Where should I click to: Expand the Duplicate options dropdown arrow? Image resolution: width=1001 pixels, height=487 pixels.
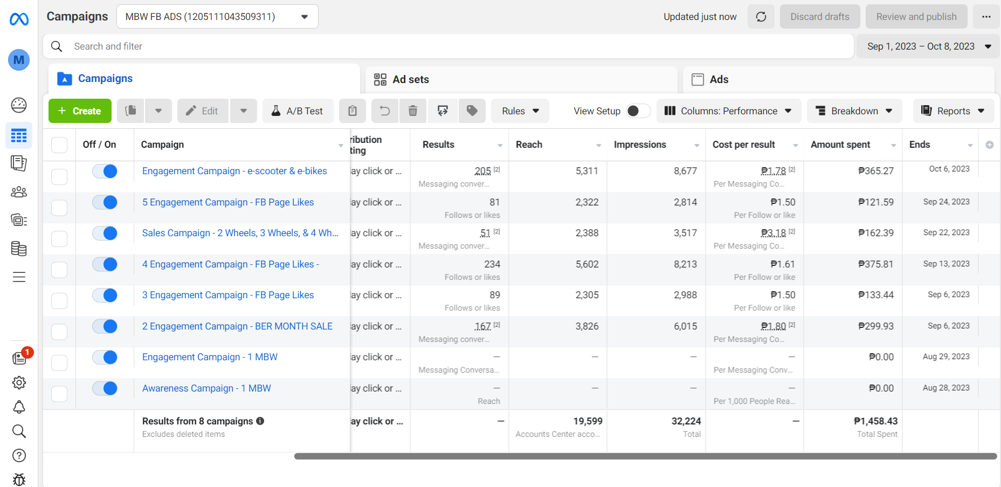(x=158, y=111)
